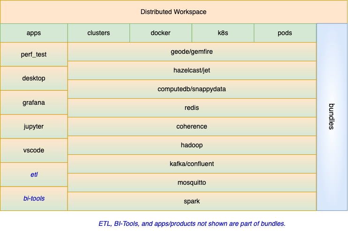Image resolution: width=348 pixels, height=231 pixels.
Task: Click the coherence row
Action: tap(192, 127)
